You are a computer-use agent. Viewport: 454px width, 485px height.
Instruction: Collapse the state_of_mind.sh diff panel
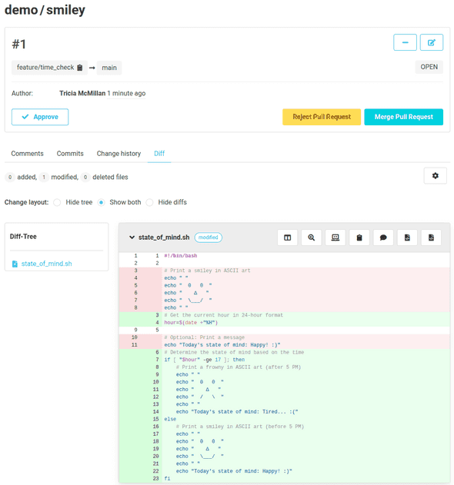tap(132, 238)
